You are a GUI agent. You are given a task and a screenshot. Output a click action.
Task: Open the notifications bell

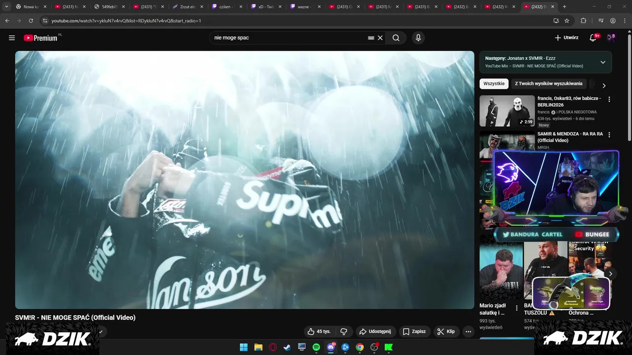(x=593, y=38)
